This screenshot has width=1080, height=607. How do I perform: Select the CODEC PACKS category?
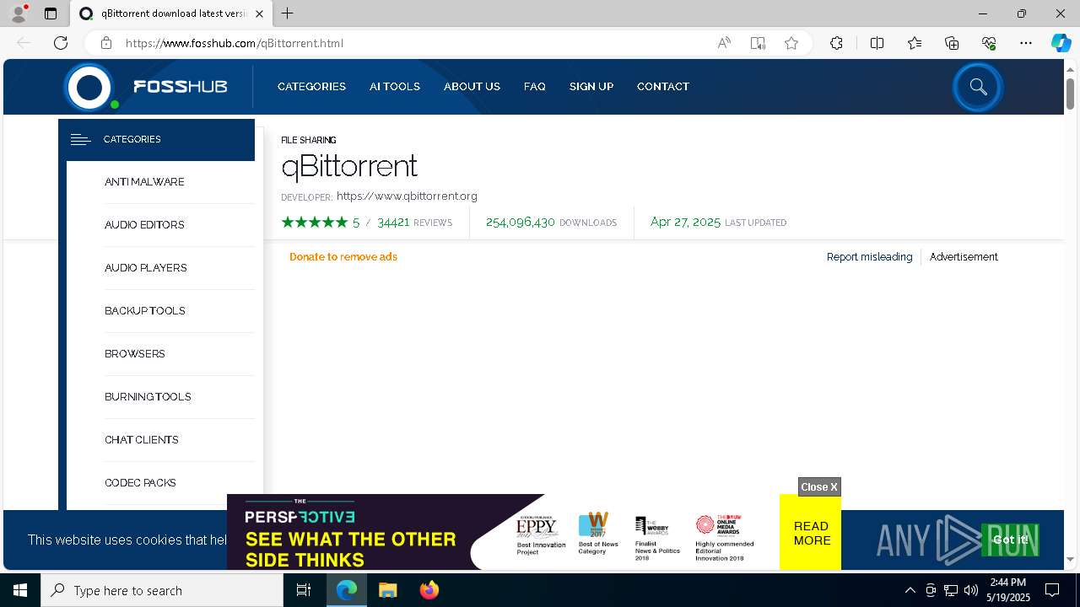click(140, 483)
